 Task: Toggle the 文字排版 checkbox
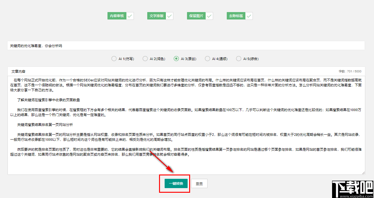(160, 16)
